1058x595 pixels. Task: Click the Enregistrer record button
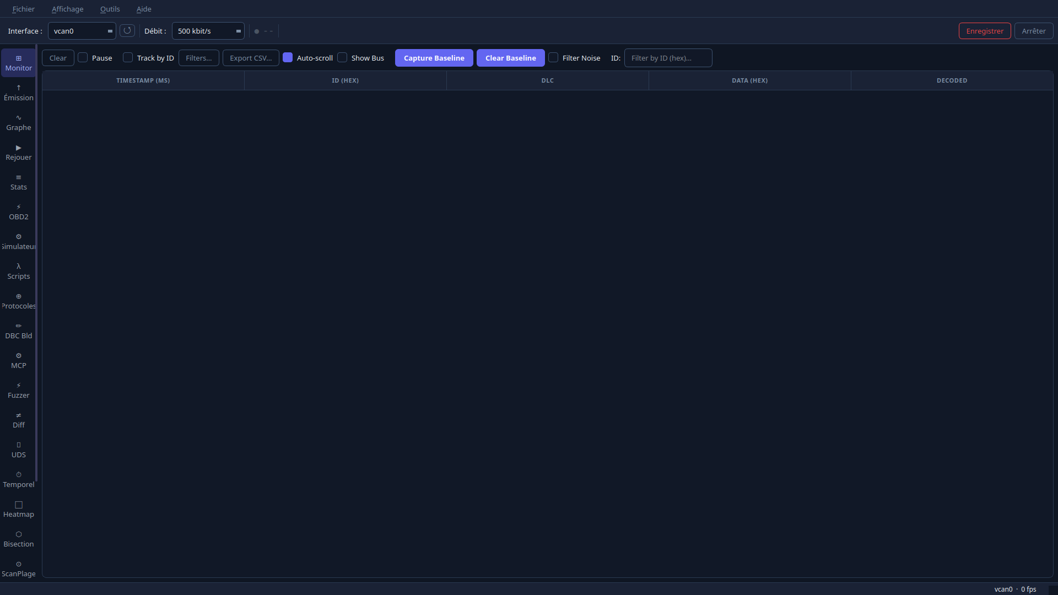985,31
